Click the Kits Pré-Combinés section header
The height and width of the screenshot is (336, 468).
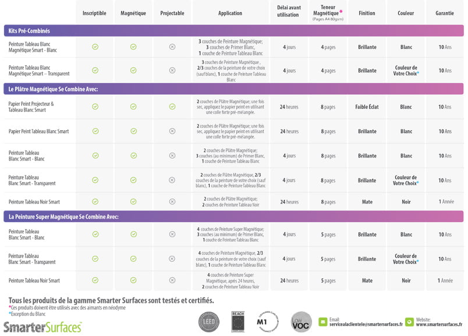(x=30, y=31)
